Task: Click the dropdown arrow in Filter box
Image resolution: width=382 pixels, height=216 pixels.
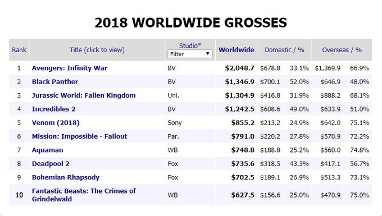Action: pos(208,54)
